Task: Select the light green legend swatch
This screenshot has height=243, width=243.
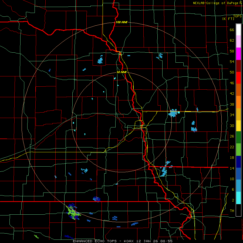Action: coord(238,150)
